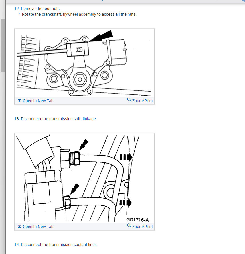
Task: Click the Open In New Tab icon under the GD1716-A diagram
Action: click(19, 227)
